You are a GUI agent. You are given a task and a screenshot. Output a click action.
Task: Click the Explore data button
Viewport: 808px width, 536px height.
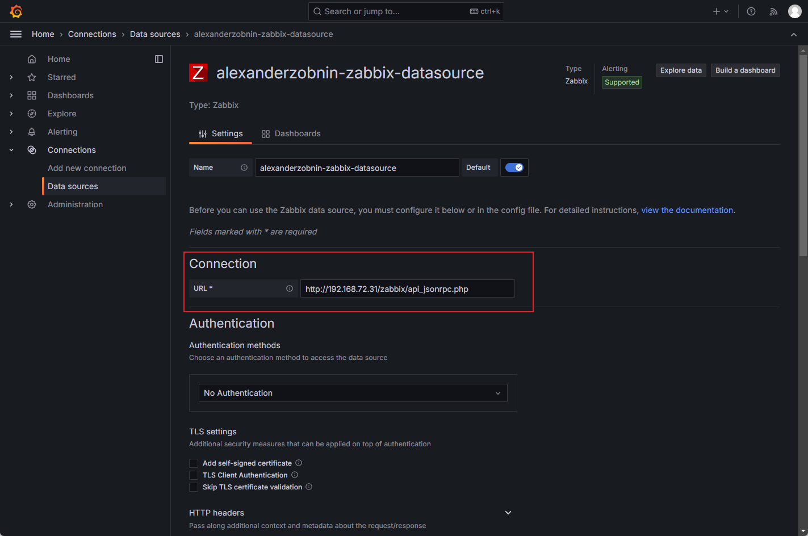pos(681,70)
